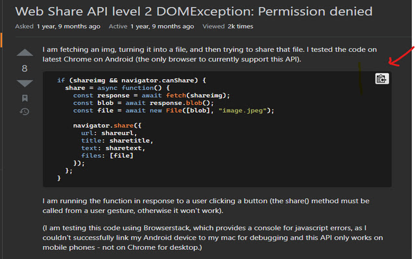Click the text: sharetext code line

click(113, 148)
